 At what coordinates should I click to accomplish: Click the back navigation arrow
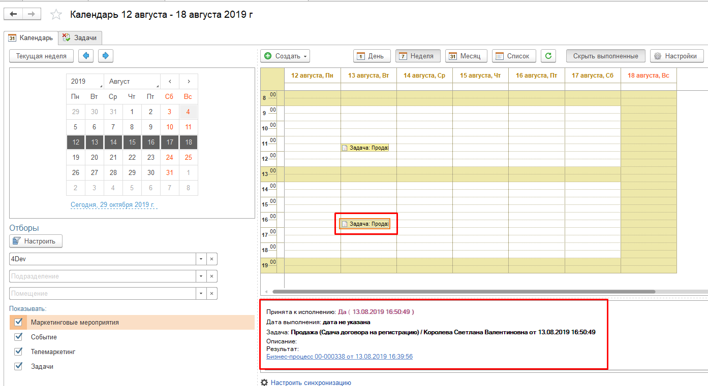point(13,14)
